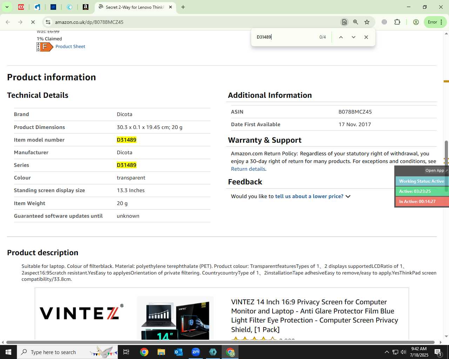Open the Product Sheet link
Viewport: 449px width, 359px height.
pos(70,46)
